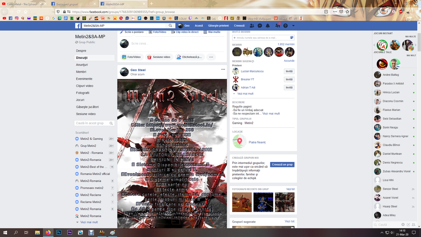Open 'Despre' in the group sidebar
The height and width of the screenshot is (237, 421).
81,51
